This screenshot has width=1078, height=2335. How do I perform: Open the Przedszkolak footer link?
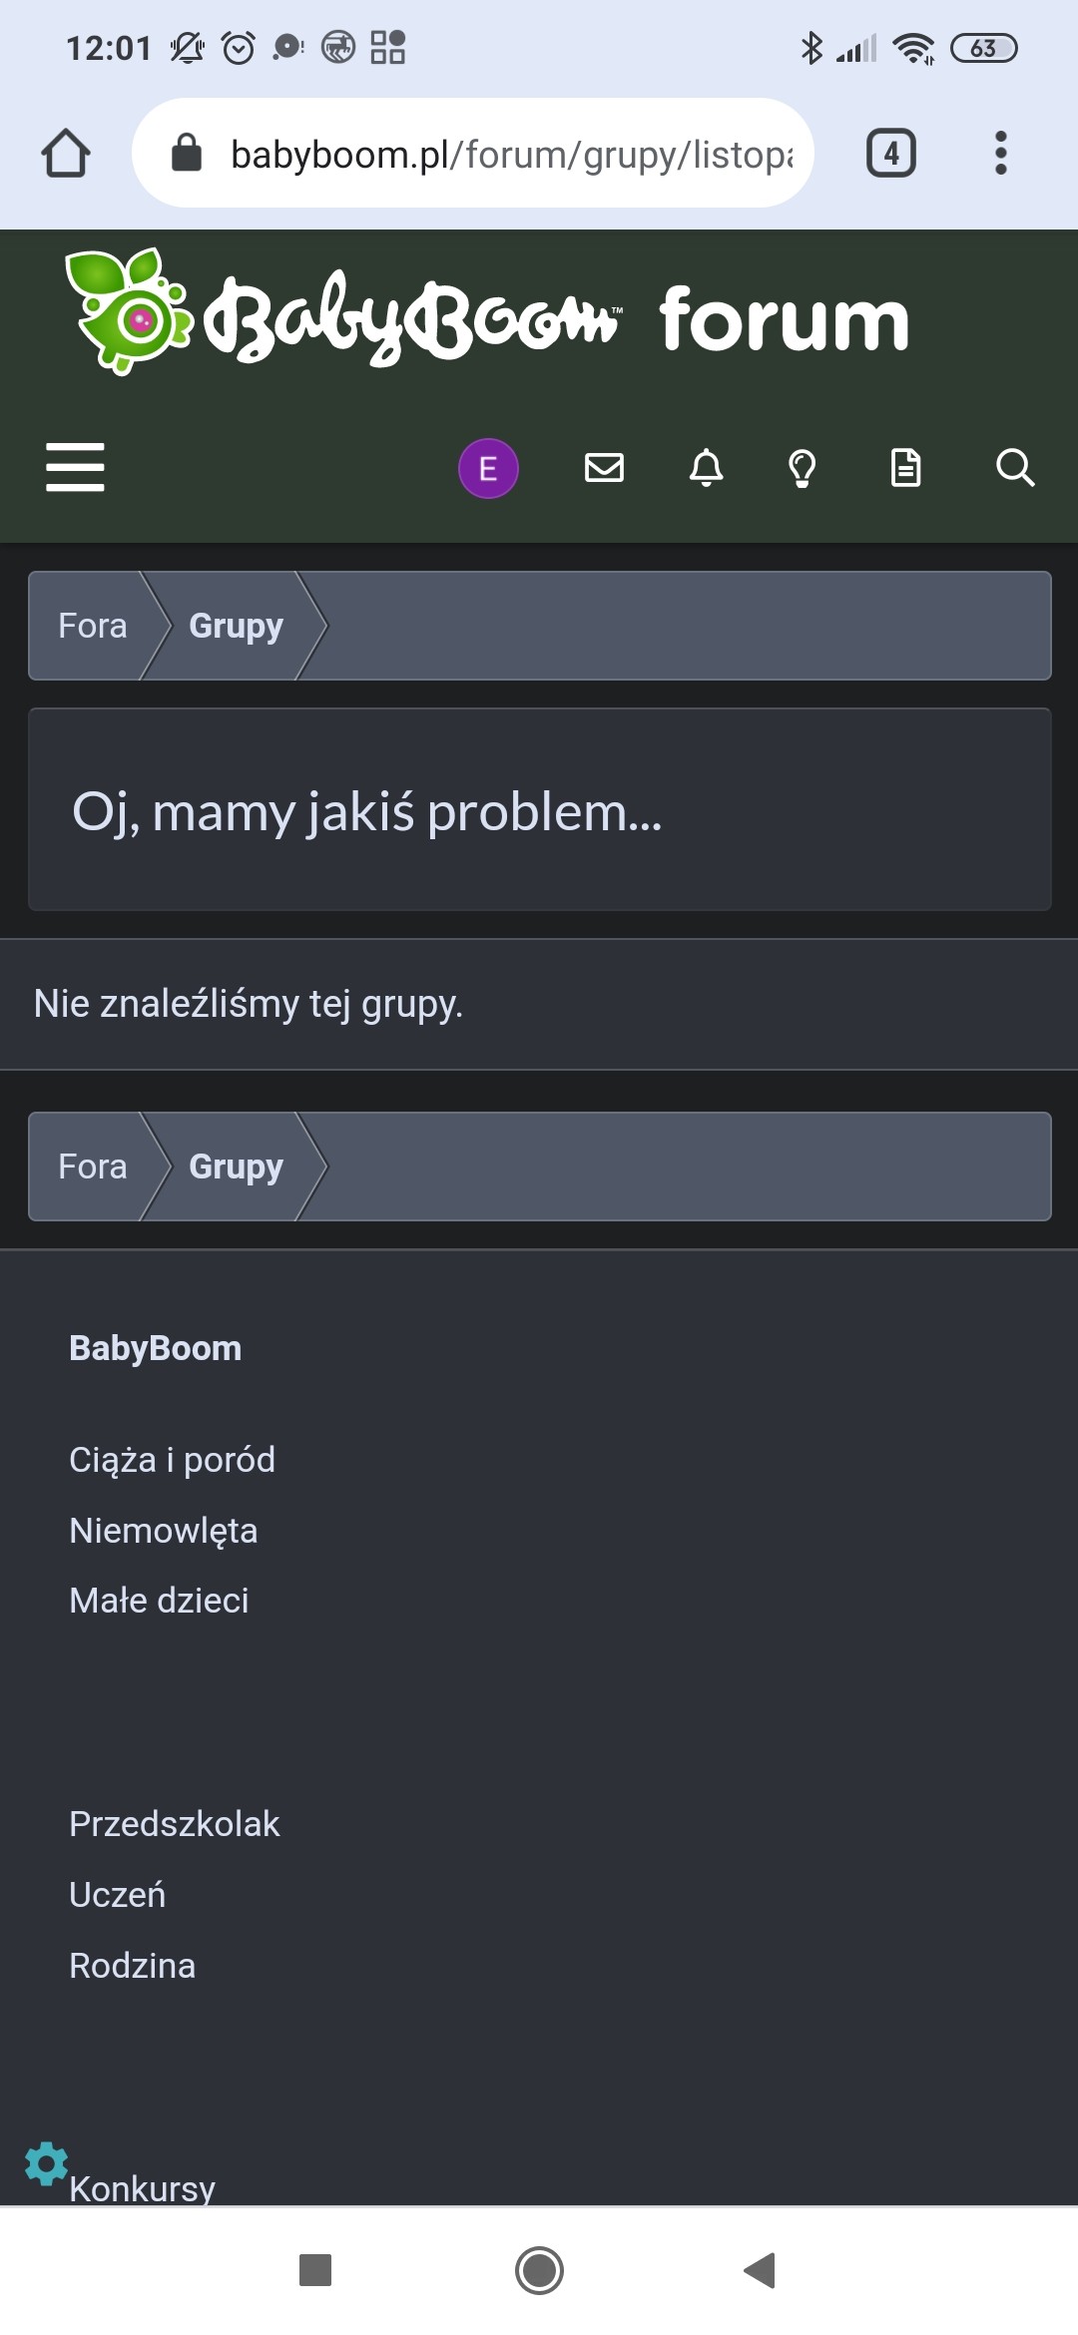174,1824
